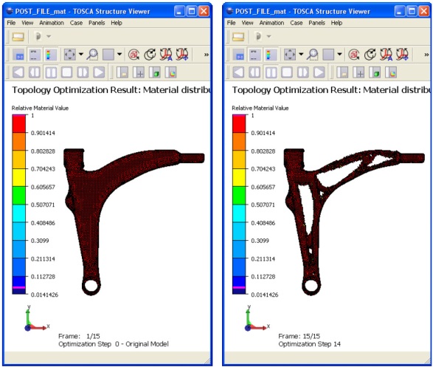Image resolution: width=433 pixels, height=367 pixels.
Task: Open Animation menu in left viewer
Action: coord(52,23)
